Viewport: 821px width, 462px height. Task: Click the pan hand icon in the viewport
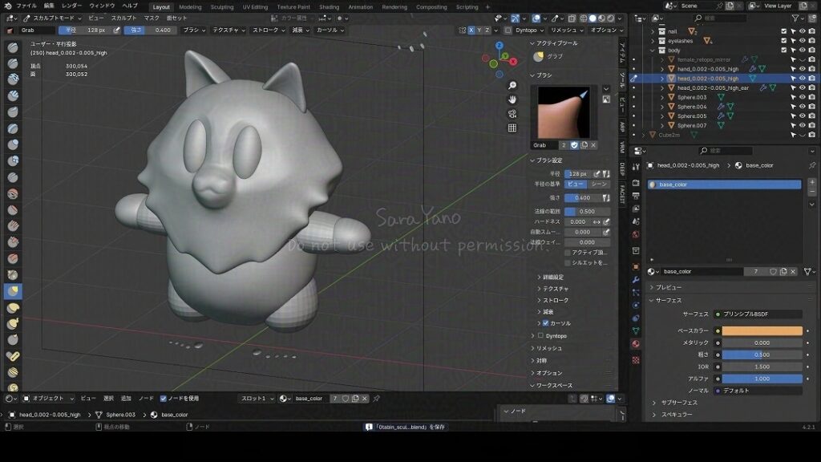click(512, 99)
